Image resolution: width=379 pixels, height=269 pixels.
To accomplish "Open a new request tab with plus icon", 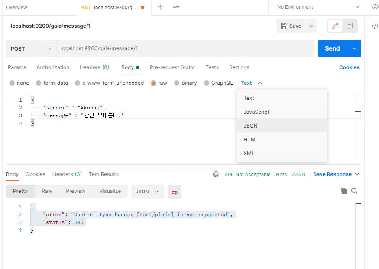I will coord(160,7).
